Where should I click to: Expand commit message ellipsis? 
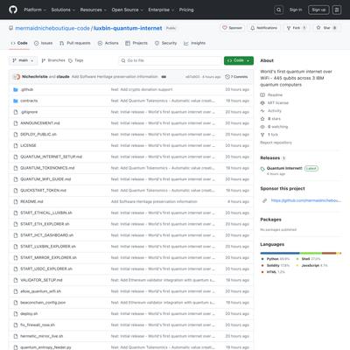164,77
